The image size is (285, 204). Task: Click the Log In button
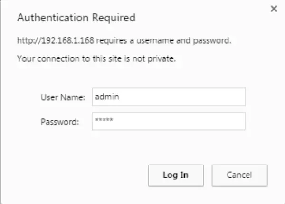176,175
